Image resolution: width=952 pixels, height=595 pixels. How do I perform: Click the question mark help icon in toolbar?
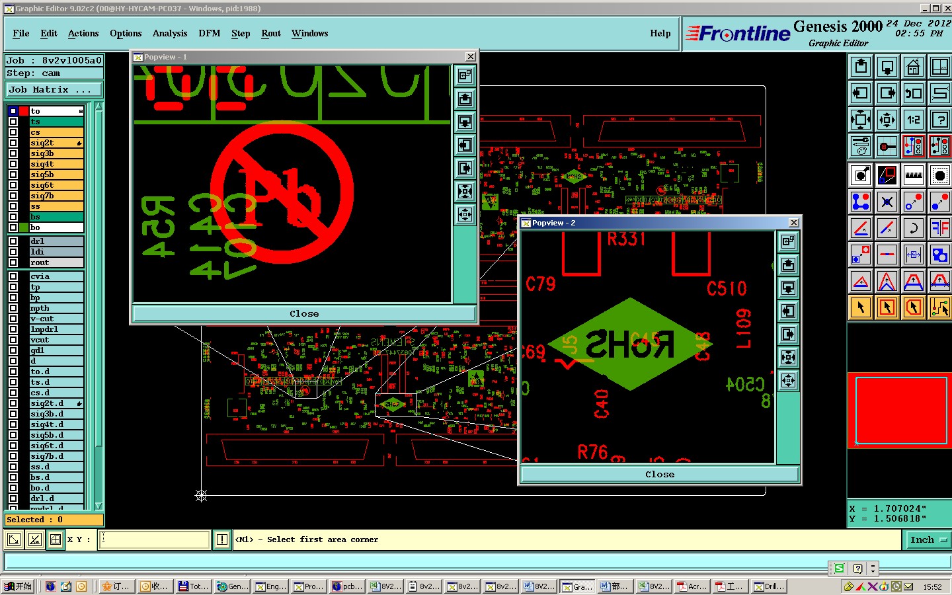[940, 120]
